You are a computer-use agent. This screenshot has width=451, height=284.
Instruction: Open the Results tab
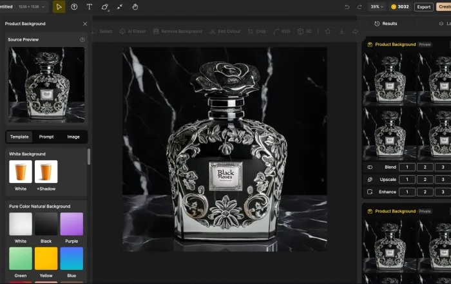pyautogui.click(x=386, y=24)
